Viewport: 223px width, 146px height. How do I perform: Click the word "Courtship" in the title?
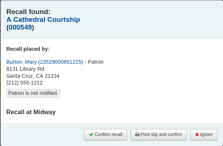pos(64,20)
